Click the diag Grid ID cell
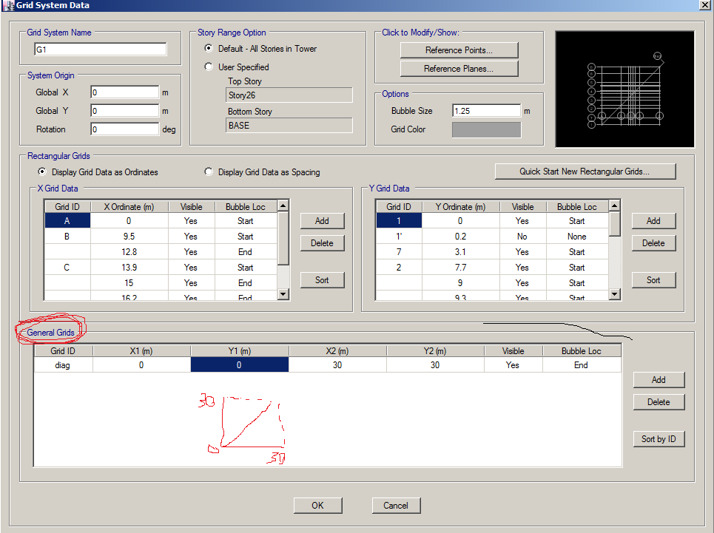Image resolution: width=714 pixels, height=533 pixels. [x=63, y=365]
